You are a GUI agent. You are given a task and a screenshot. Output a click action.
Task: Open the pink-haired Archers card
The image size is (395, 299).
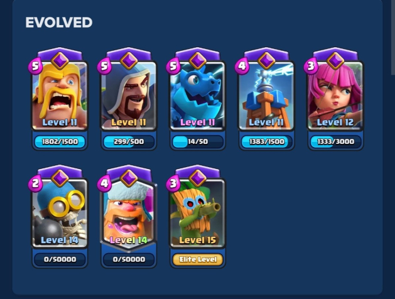335,95
